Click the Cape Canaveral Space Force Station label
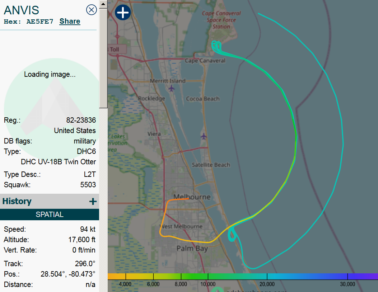 point(221,20)
